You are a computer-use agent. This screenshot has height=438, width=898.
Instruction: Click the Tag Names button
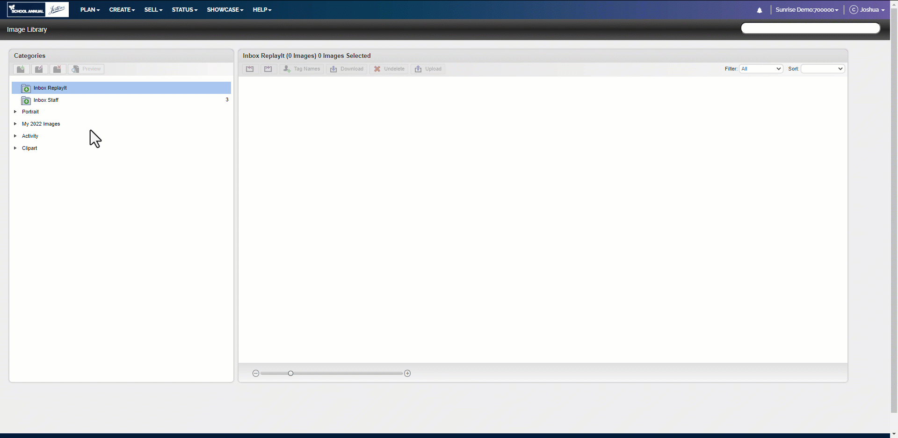[302, 69]
